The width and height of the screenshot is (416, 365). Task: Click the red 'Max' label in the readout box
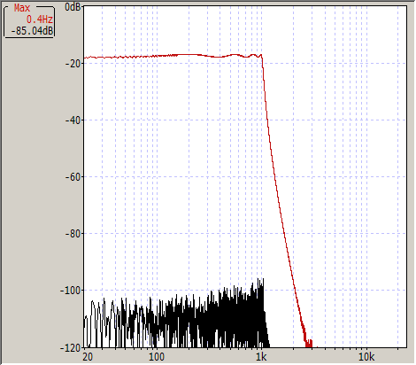pos(22,8)
